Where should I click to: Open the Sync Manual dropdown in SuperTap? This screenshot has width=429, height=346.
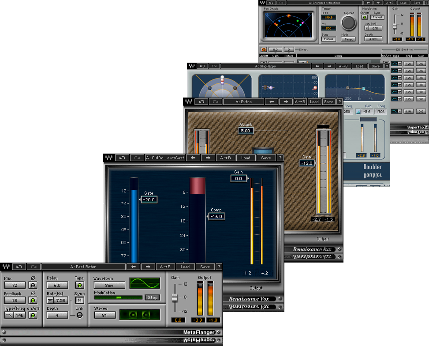click(377, 17)
